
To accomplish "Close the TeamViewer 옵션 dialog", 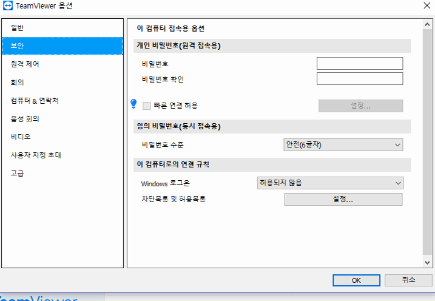I will point(427,5).
